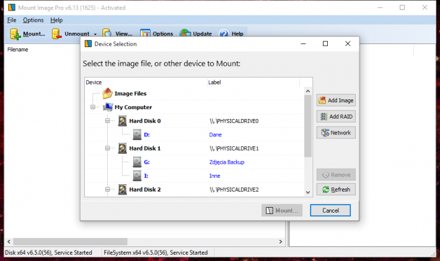Select the Hard Disk 1 drive icon
The width and height of the screenshot is (440, 261).
[x=122, y=148]
